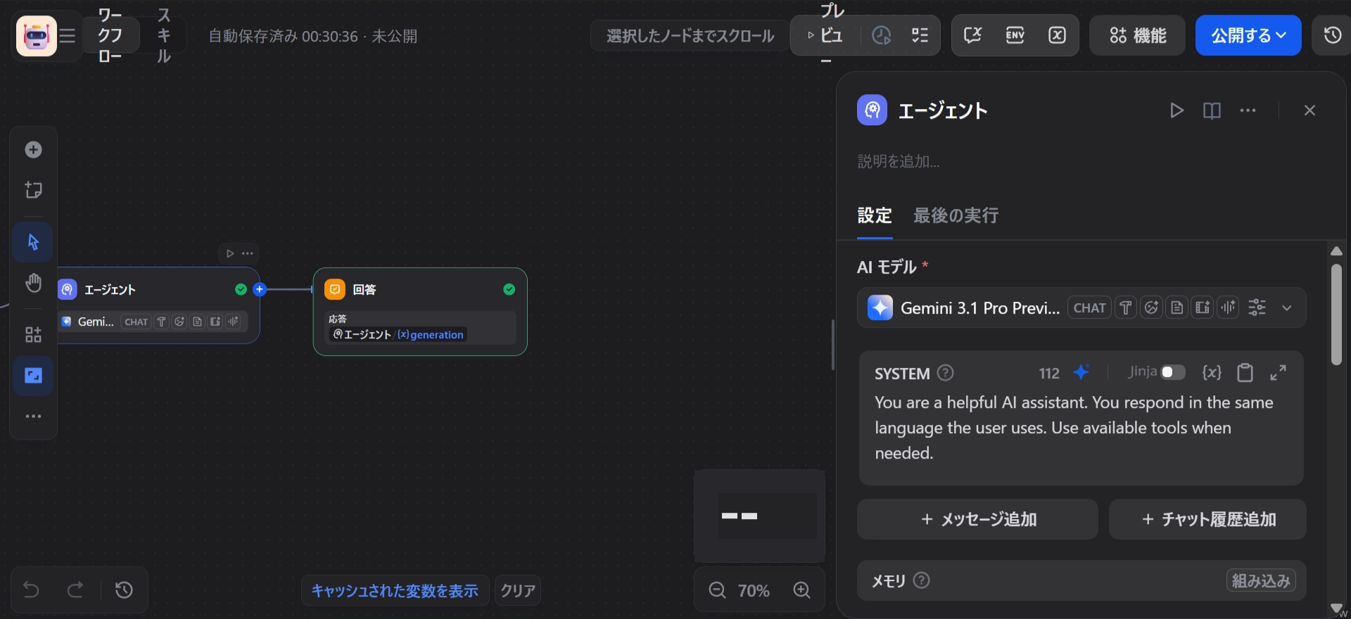The width and height of the screenshot is (1351, 619).
Task: Click the undo arrow
Action: tap(31, 589)
